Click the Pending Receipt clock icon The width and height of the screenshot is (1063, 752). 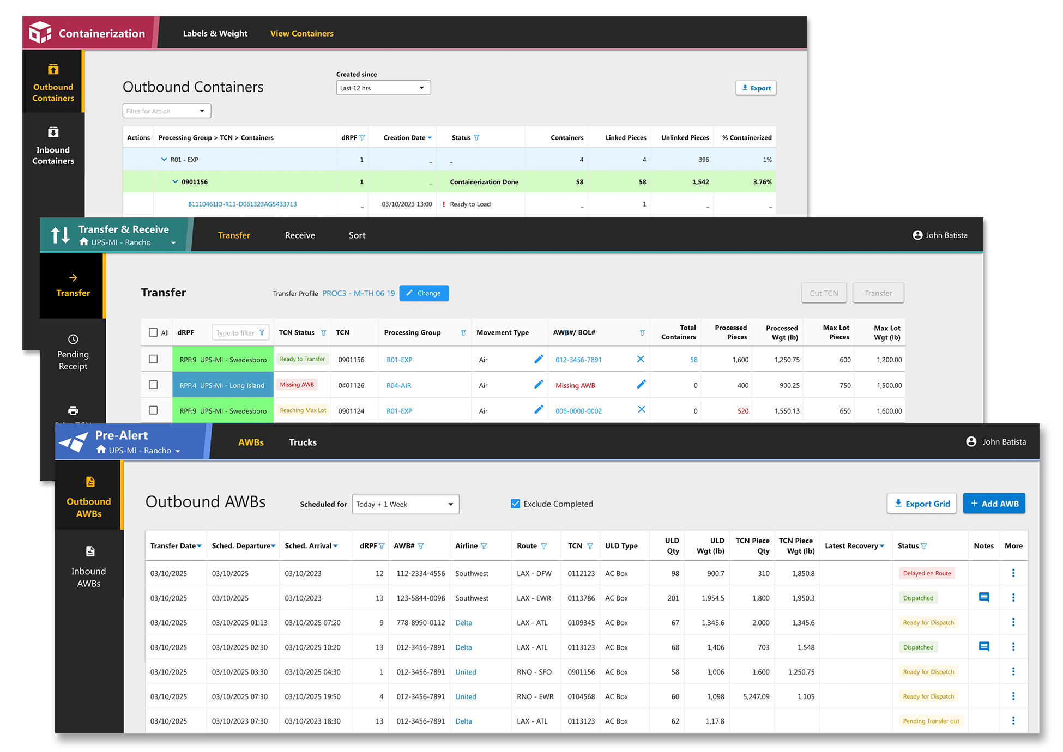click(x=73, y=339)
